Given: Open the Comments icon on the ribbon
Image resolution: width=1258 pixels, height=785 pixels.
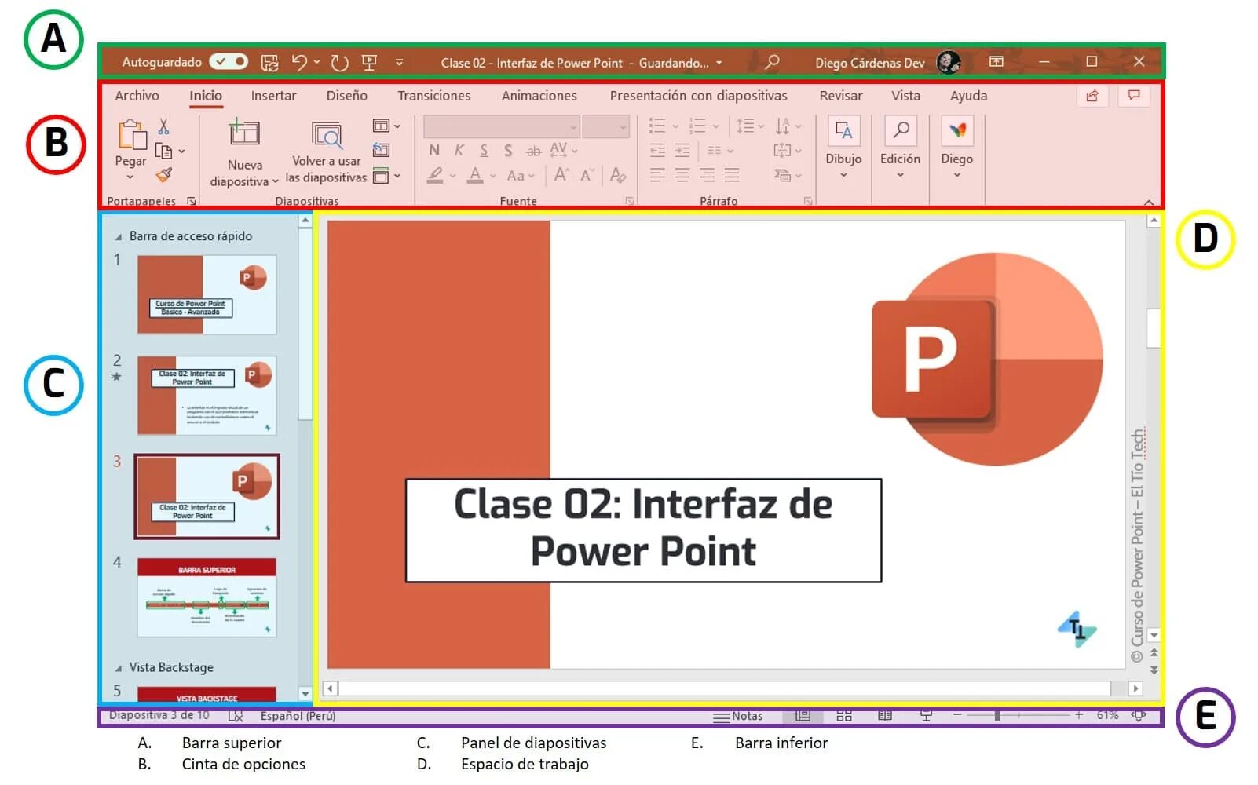Looking at the screenshot, I should [1134, 96].
